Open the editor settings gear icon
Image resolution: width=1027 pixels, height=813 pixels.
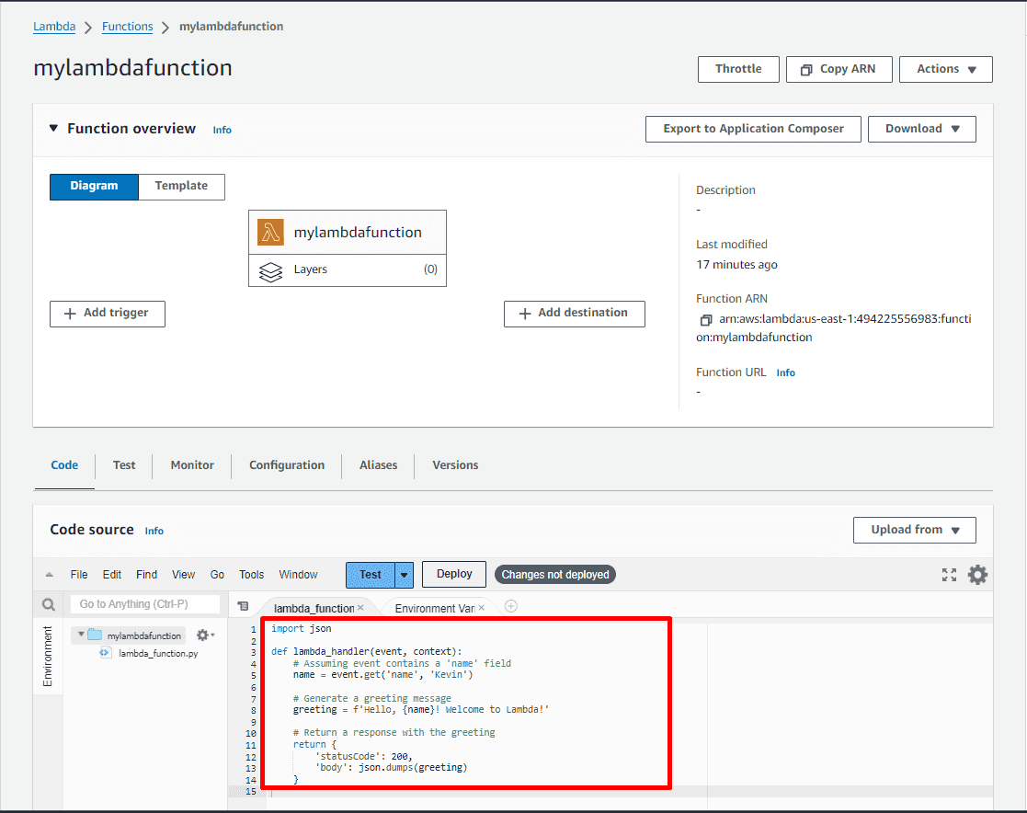977,575
